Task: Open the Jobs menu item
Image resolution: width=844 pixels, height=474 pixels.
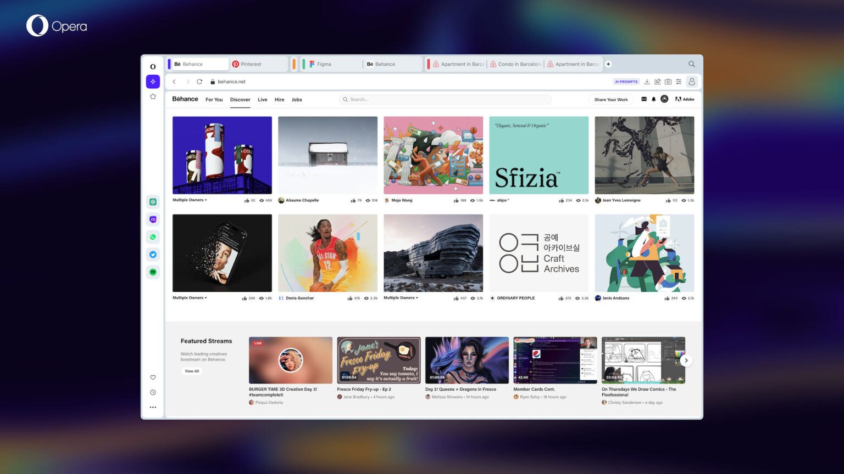Action: 297,99
